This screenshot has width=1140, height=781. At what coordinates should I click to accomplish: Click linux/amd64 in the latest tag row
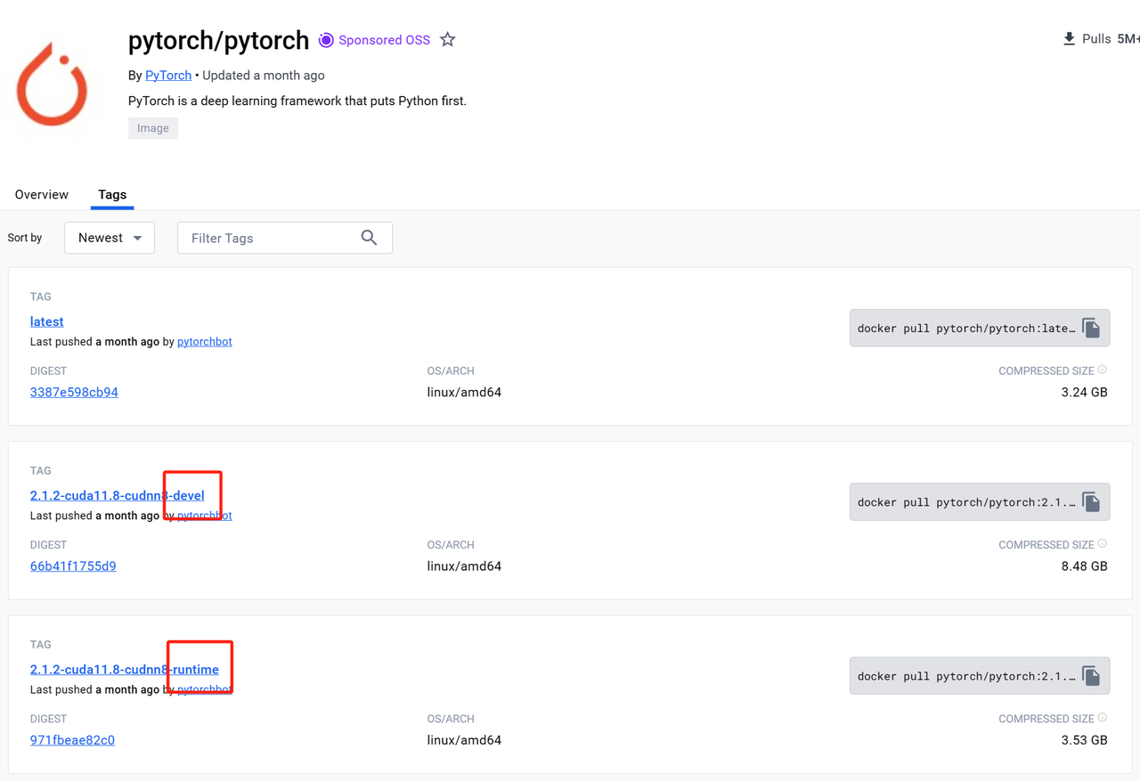464,392
